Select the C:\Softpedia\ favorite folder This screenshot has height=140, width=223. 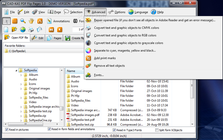pyautogui.click(x=44, y=51)
